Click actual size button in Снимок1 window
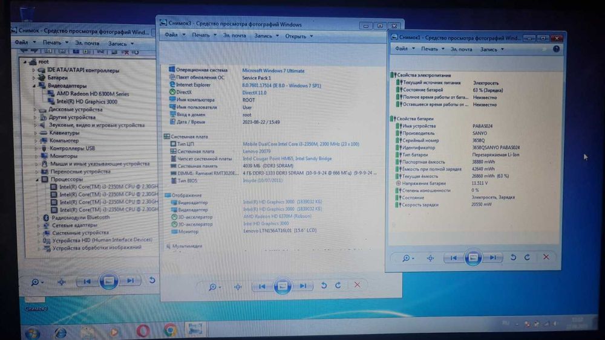Viewport: 605px width, 340px height. pos(431,258)
